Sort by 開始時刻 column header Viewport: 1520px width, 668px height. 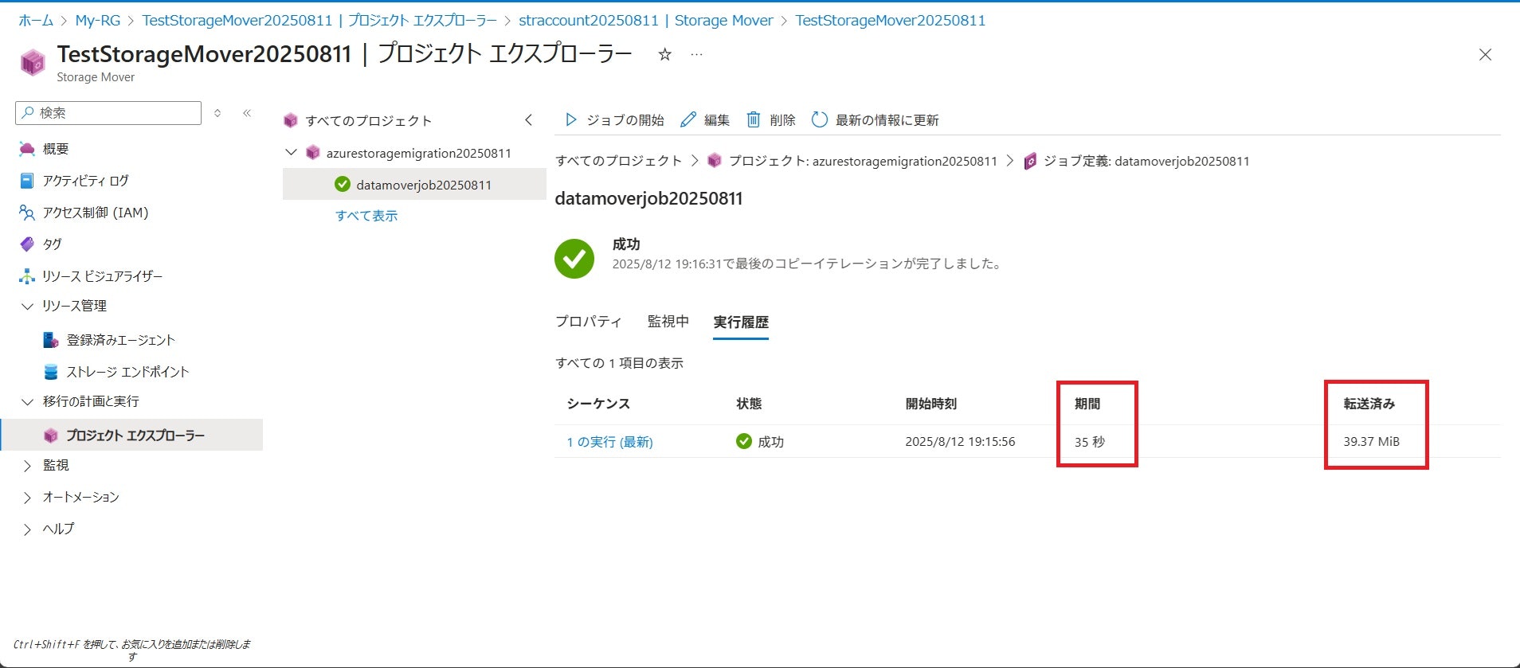[x=931, y=404]
